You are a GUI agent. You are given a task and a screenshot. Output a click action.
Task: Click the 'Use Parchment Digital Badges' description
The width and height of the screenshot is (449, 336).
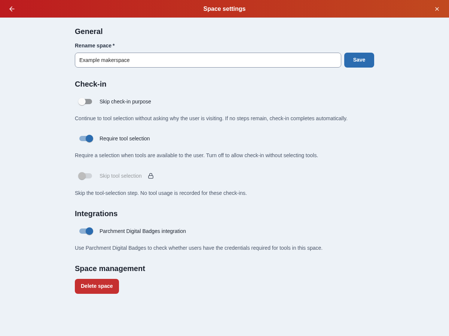tap(199, 248)
